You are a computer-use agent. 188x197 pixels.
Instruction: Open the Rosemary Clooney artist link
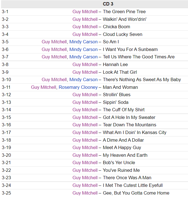tap(78, 87)
